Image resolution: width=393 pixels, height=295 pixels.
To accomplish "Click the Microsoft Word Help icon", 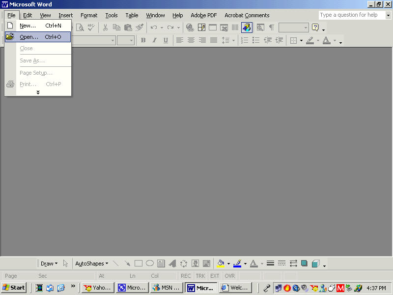I will coord(315,28).
